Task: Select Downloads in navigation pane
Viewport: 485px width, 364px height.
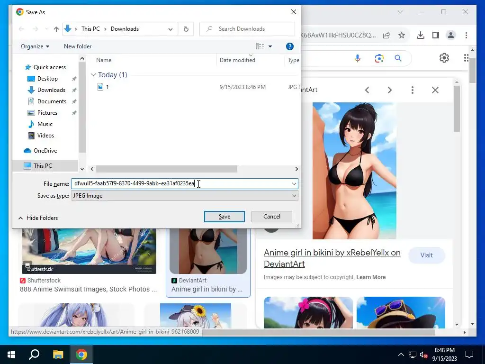Action: pyautogui.click(x=51, y=90)
